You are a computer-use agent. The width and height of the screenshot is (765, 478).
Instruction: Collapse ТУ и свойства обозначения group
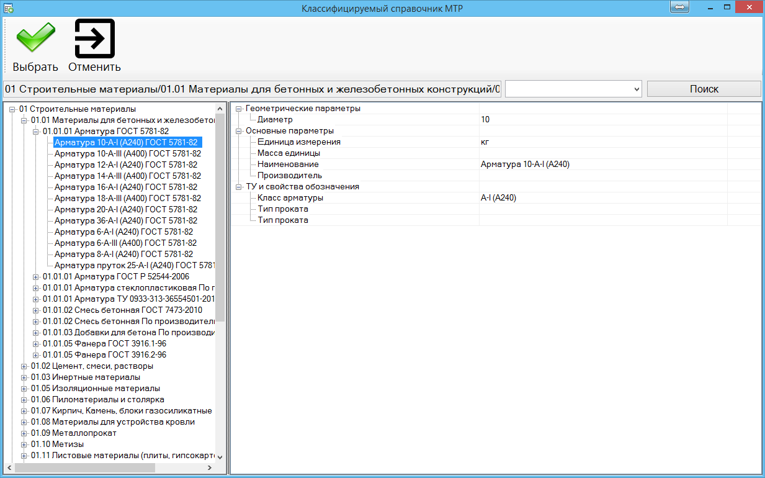(238, 187)
